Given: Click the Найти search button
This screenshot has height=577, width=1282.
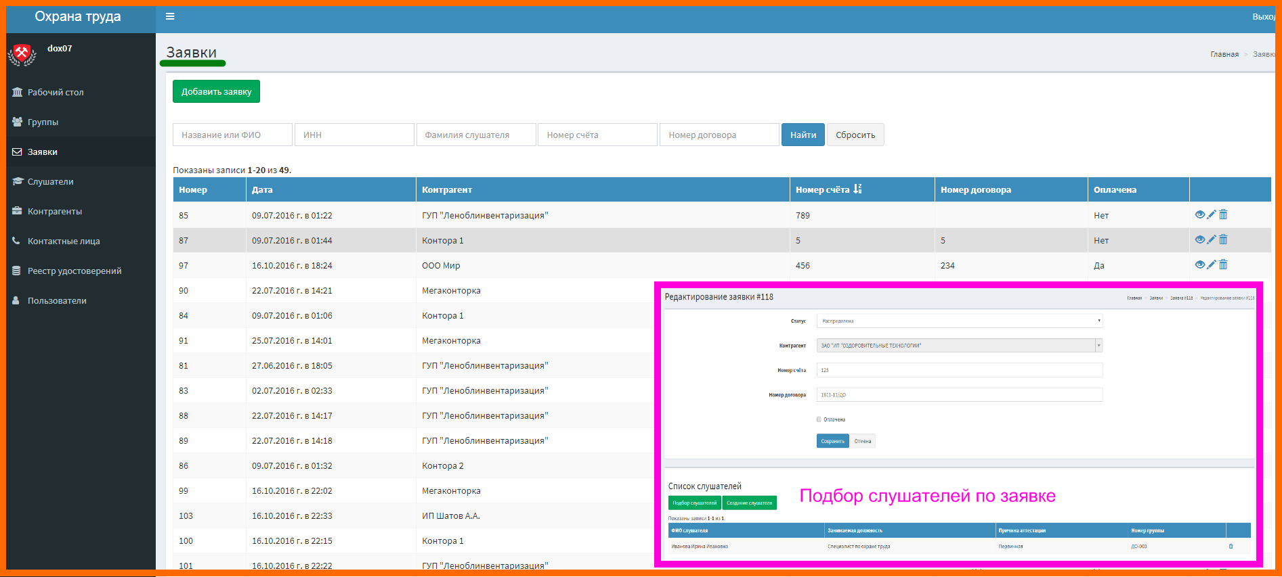Looking at the screenshot, I should [x=803, y=135].
